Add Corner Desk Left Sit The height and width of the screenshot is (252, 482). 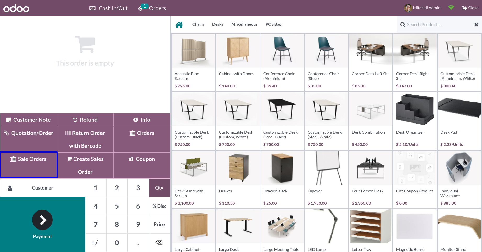tap(371, 62)
